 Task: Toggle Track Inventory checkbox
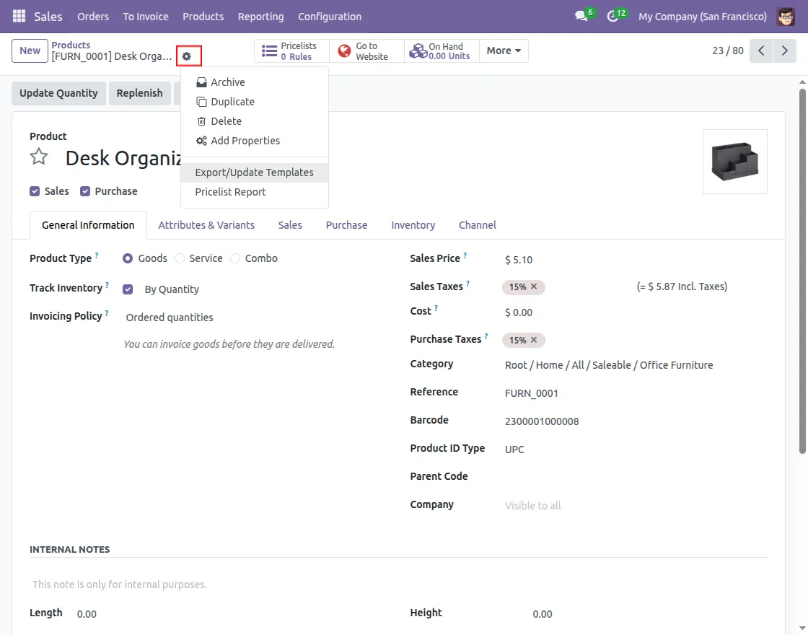coord(128,289)
